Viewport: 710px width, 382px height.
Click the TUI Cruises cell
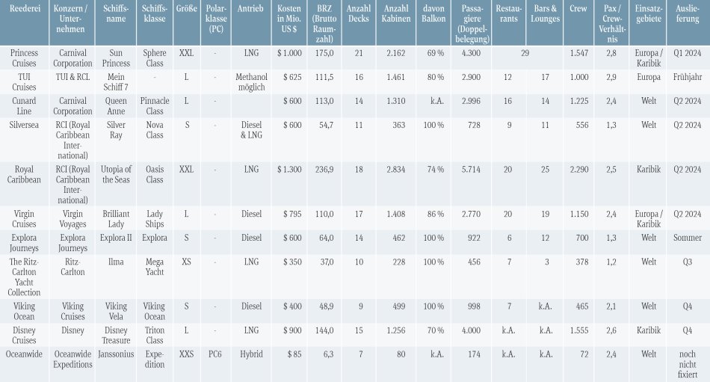(x=24, y=82)
